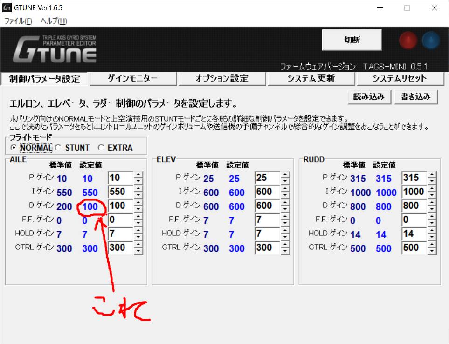
Task: Select the EXTRA flight mode
Action: tap(116, 148)
